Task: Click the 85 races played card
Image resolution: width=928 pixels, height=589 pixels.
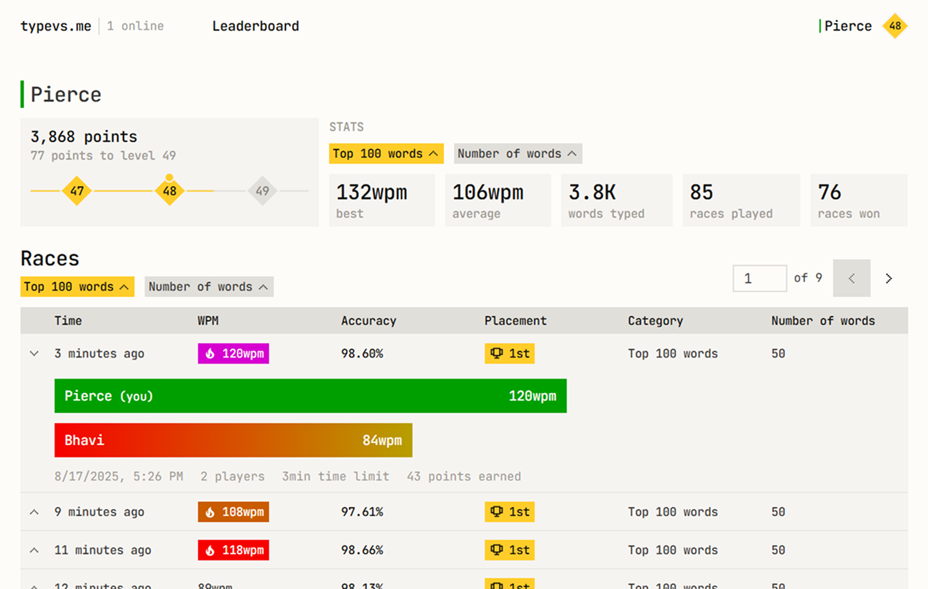Action: pos(741,200)
